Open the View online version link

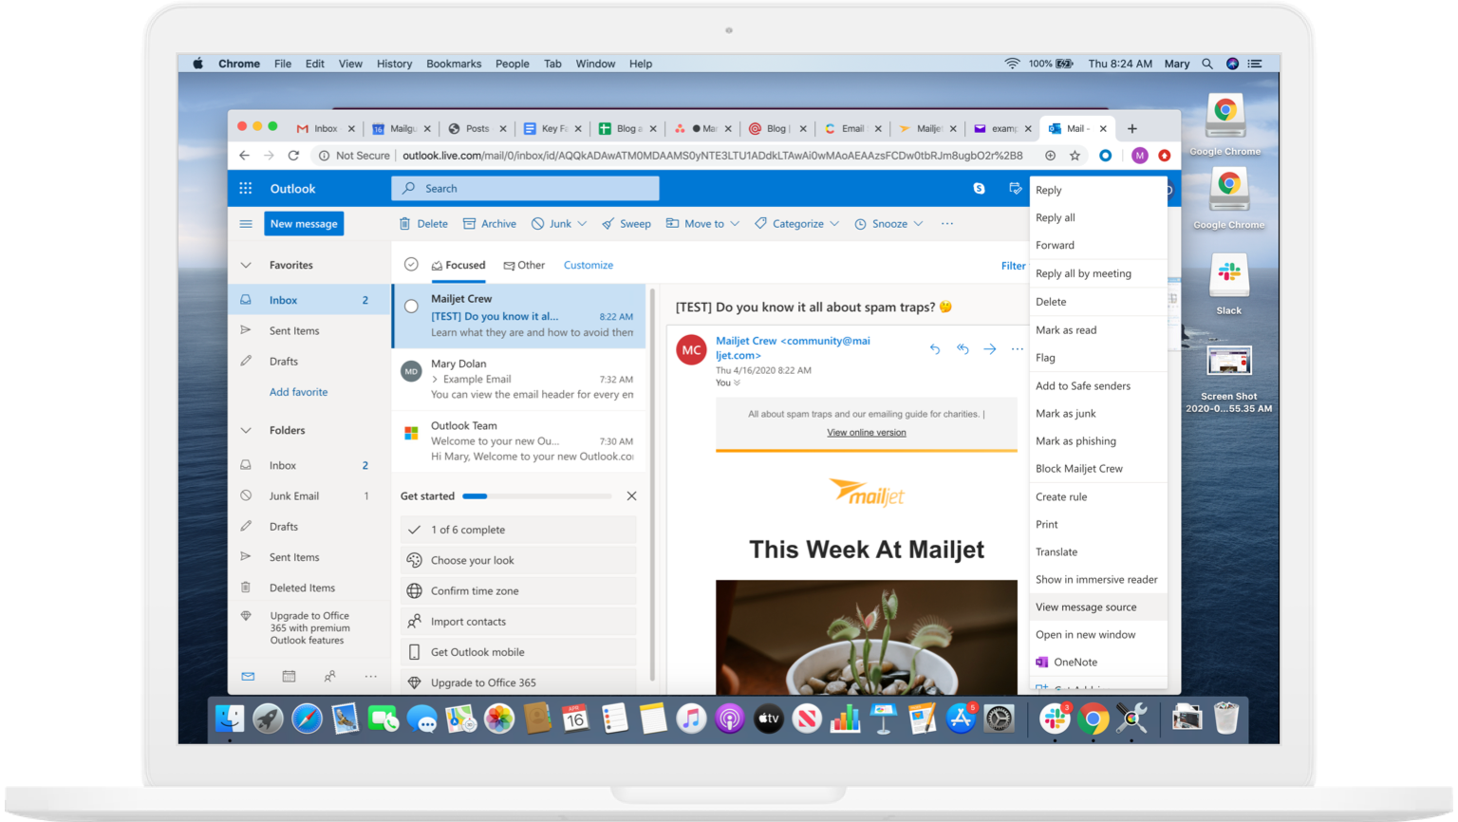tap(867, 433)
